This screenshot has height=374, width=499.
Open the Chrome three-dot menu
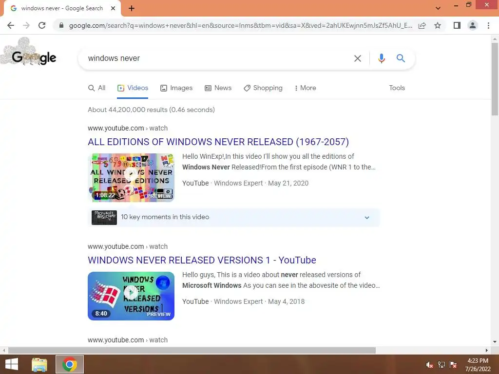488,25
